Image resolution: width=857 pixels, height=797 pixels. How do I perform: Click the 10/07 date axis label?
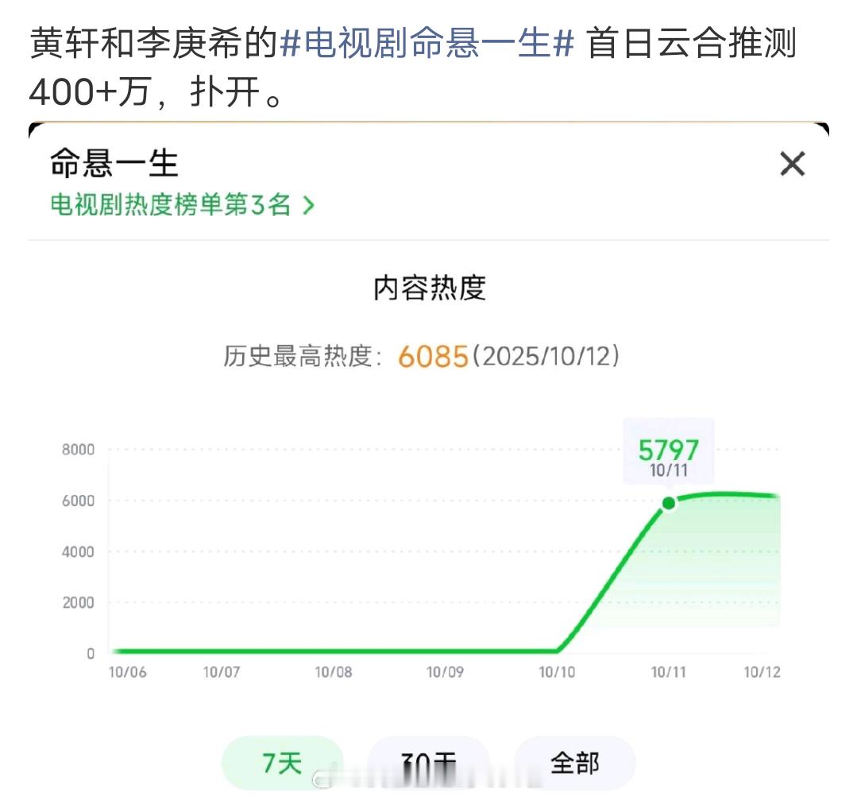click(x=222, y=671)
